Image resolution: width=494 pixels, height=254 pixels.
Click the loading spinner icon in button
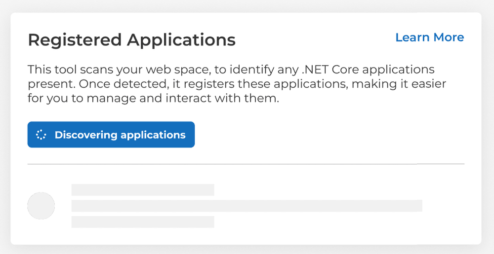pyautogui.click(x=41, y=135)
